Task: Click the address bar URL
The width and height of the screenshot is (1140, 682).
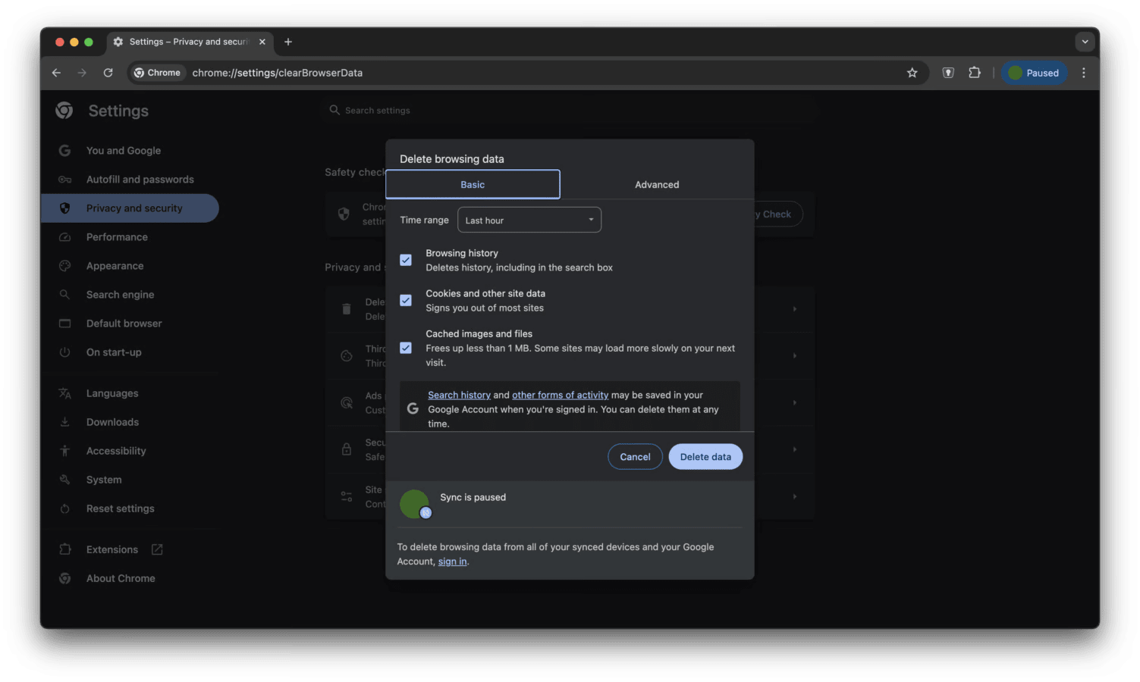Action: point(278,73)
